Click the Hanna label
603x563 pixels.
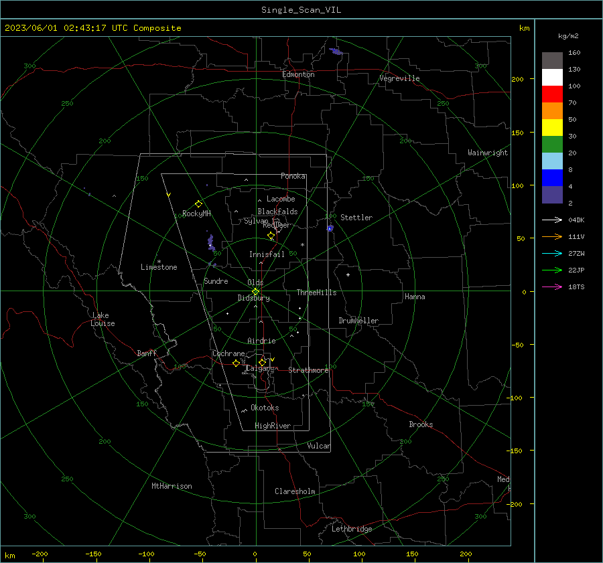click(x=415, y=297)
